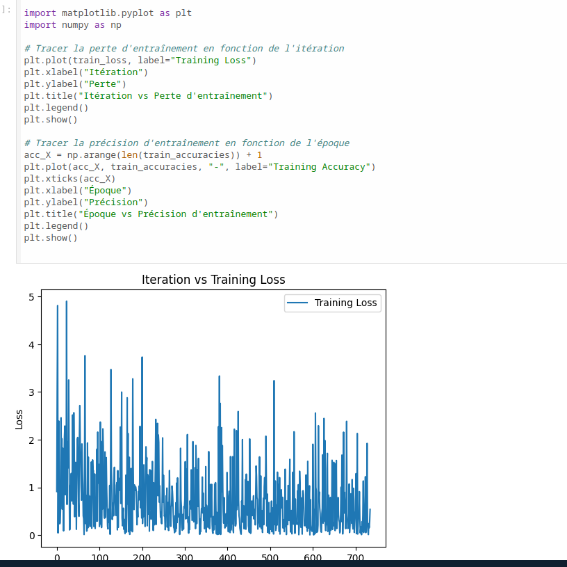Screen dimensions: 567x567
Task: Click the Iteration vs Training Loss chart title
Action: 213,280
